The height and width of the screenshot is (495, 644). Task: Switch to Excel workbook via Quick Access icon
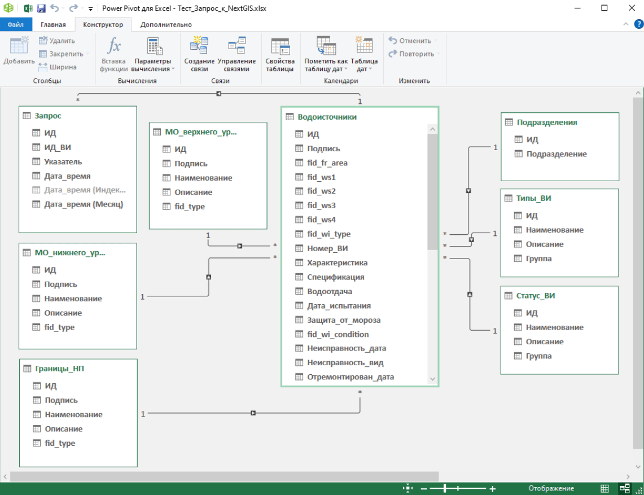coord(27,8)
